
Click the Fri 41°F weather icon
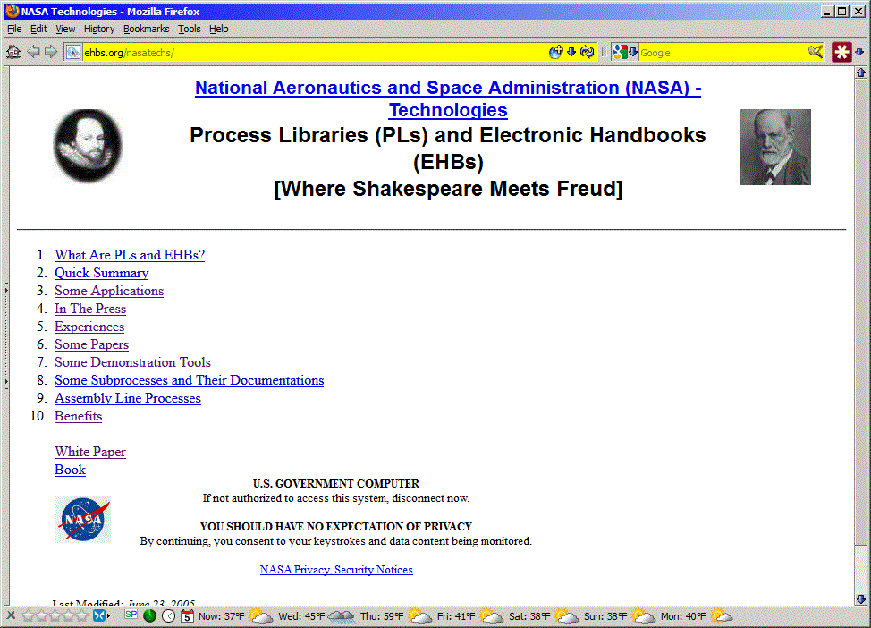tap(491, 615)
